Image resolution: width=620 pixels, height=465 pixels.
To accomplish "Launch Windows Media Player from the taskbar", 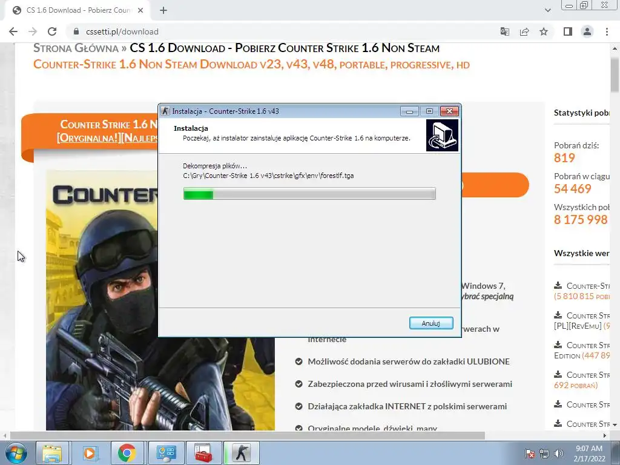I will click(90, 453).
